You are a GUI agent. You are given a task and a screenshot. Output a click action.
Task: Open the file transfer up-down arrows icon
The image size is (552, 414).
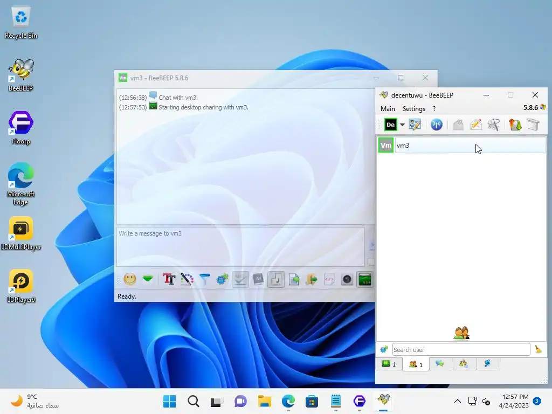coord(515,125)
